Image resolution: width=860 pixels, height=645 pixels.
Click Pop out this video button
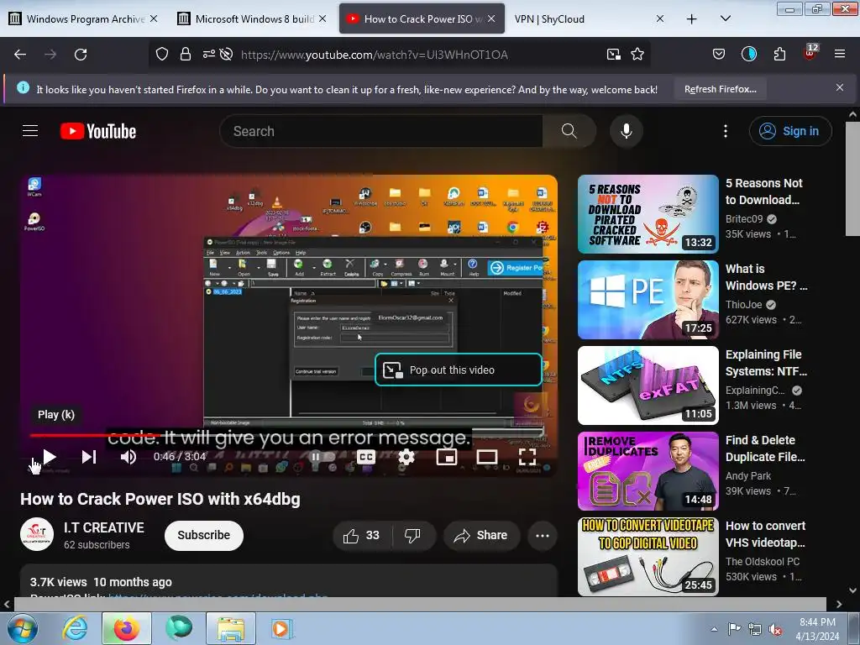click(459, 370)
